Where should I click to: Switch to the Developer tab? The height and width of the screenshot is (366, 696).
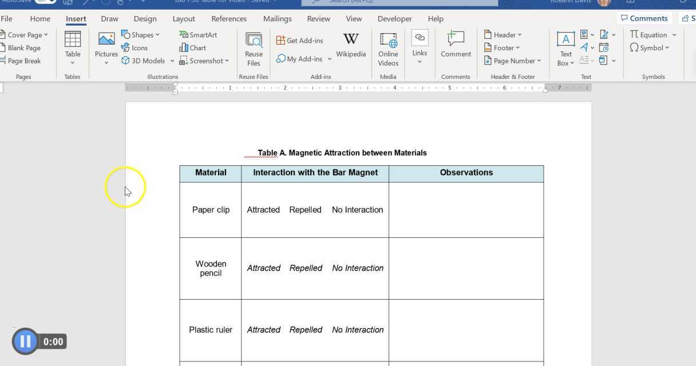pyautogui.click(x=394, y=18)
